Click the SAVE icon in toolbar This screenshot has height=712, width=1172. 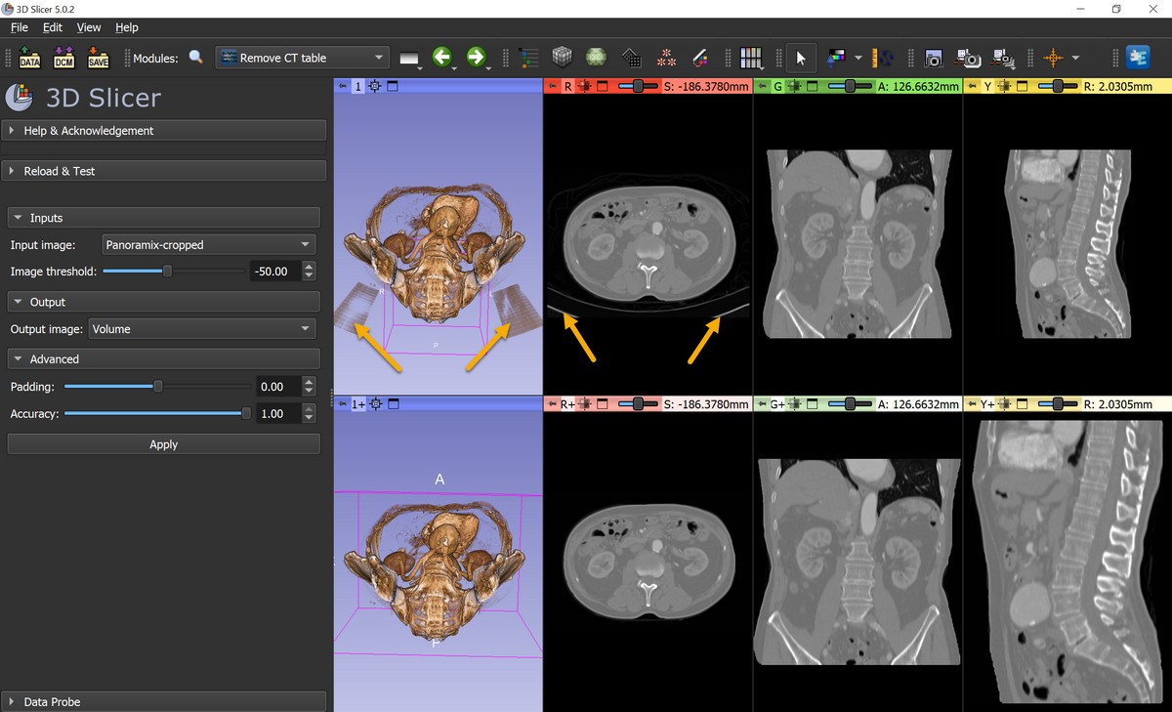(99, 58)
